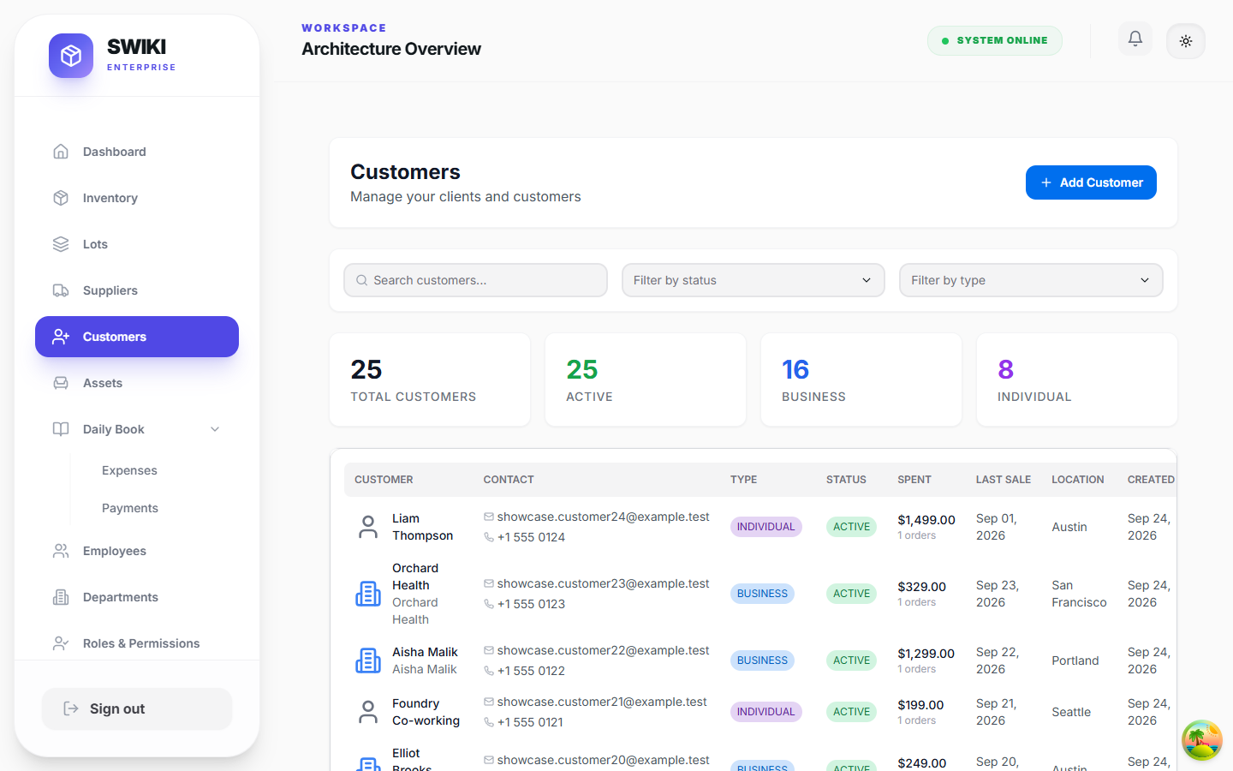Viewport: 1233px width, 771px height.
Task: Click the Suppliers truck icon
Action: (61, 290)
